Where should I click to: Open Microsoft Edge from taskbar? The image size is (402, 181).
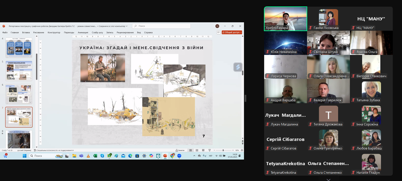[x=130, y=156]
